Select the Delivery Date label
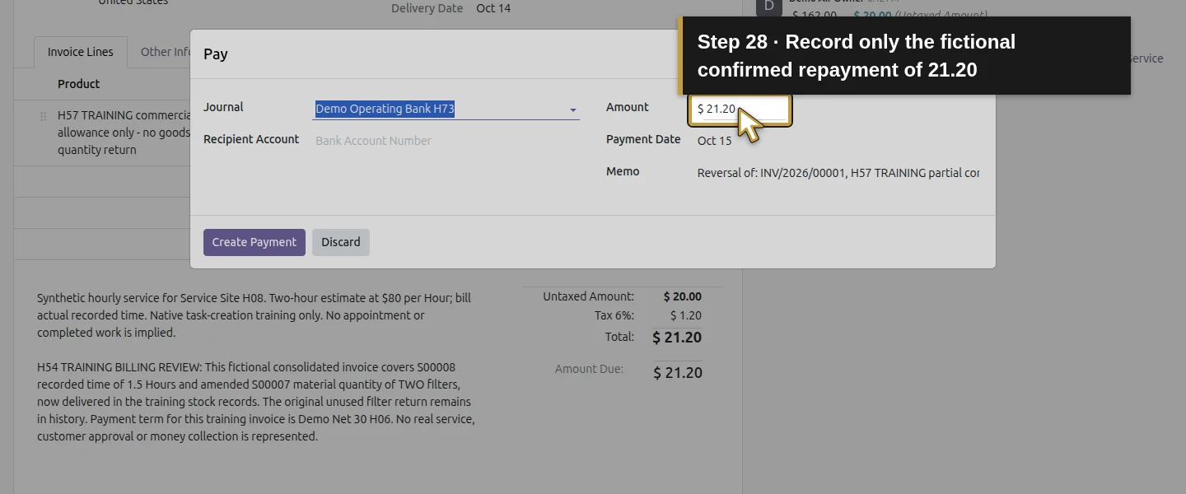This screenshot has height=494, width=1186. (x=427, y=8)
